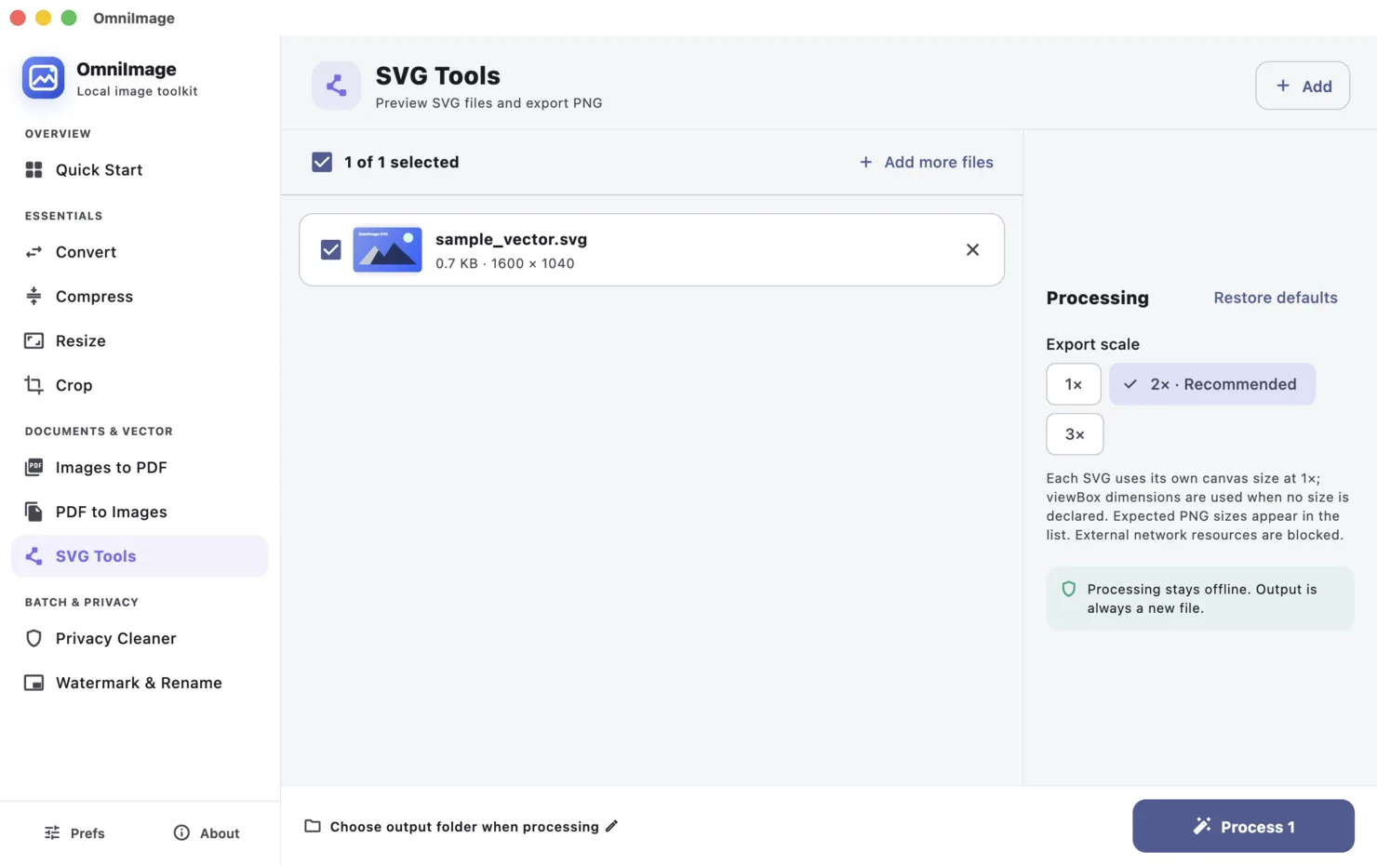This screenshot has width=1377, height=865.
Task: Select PDF to Images label in sidebar
Action: pos(112,512)
